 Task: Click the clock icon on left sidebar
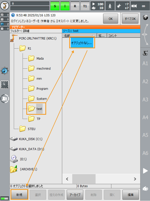coord(5,85)
